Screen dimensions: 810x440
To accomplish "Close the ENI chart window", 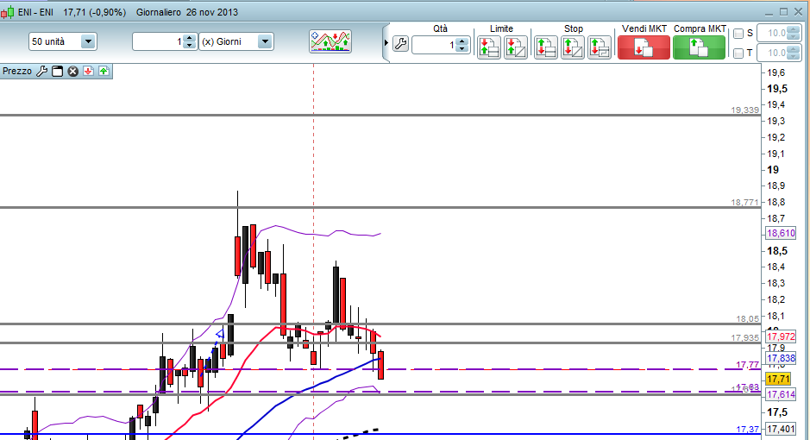I will pos(798,12).
